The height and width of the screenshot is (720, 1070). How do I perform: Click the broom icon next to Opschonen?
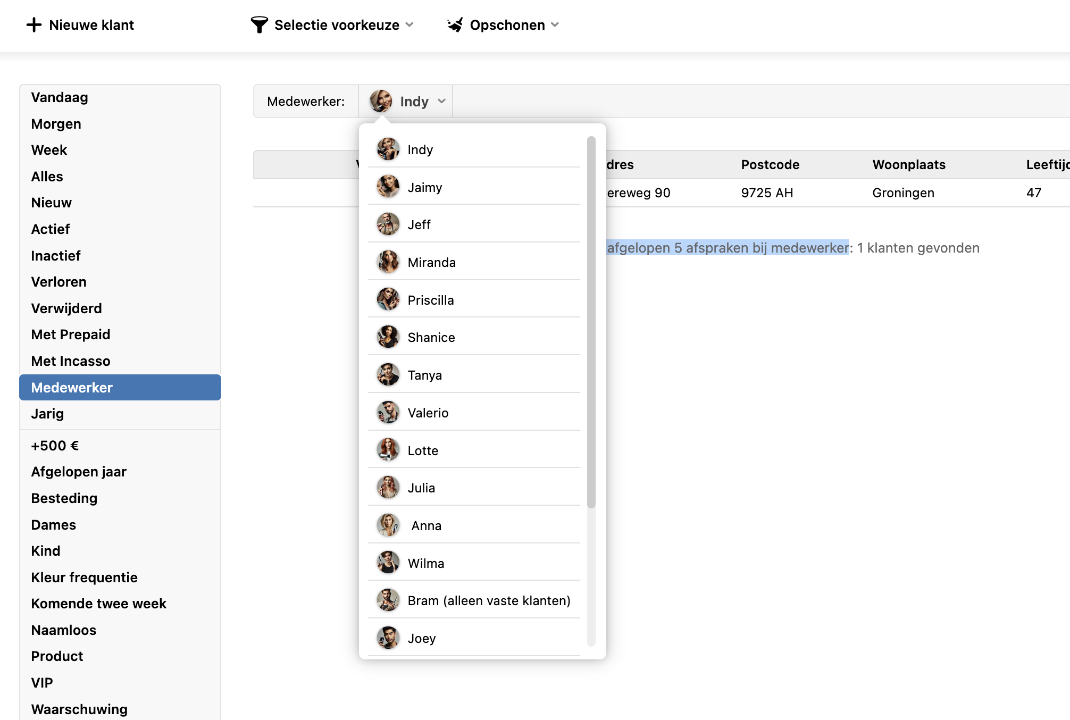click(x=455, y=25)
